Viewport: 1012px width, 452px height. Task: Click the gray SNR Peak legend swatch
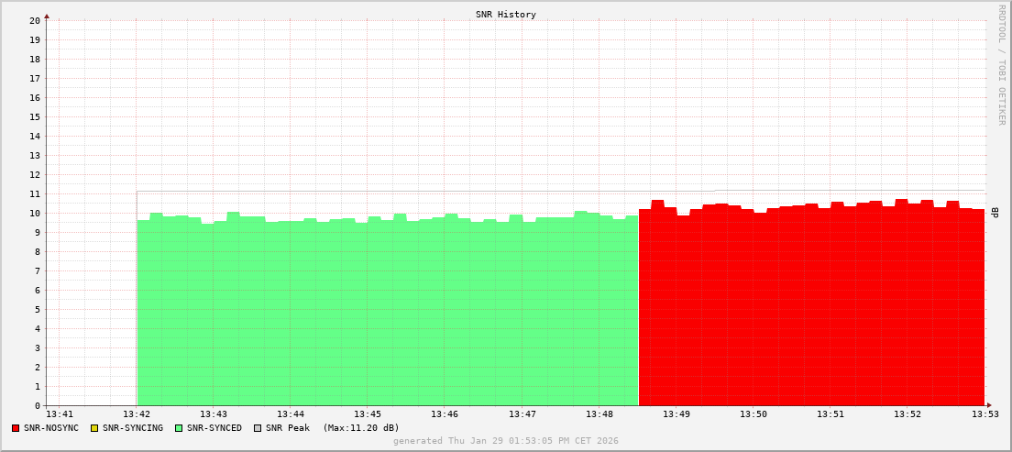click(x=257, y=428)
